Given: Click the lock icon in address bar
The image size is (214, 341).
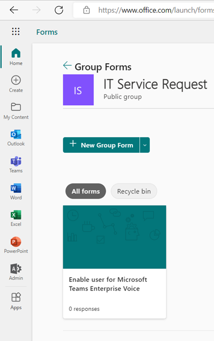Looking at the screenshot, I should tap(86, 10).
